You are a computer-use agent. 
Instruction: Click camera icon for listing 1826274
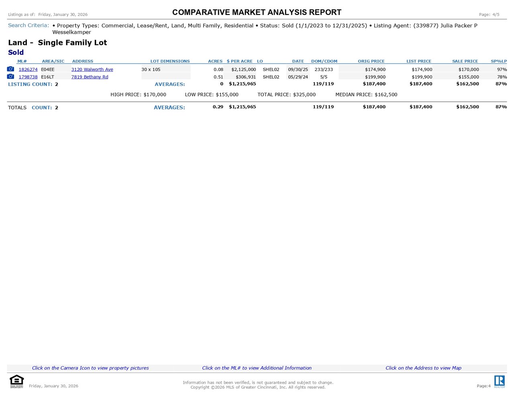[x=10, y=69]
